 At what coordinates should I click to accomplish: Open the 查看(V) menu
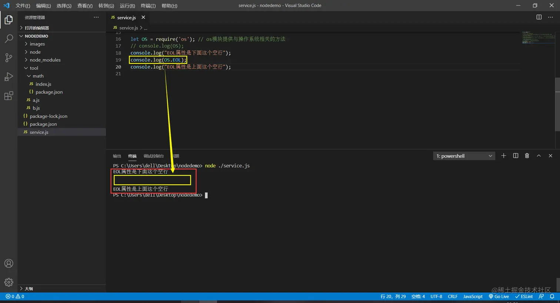click(x=85, y=6)
